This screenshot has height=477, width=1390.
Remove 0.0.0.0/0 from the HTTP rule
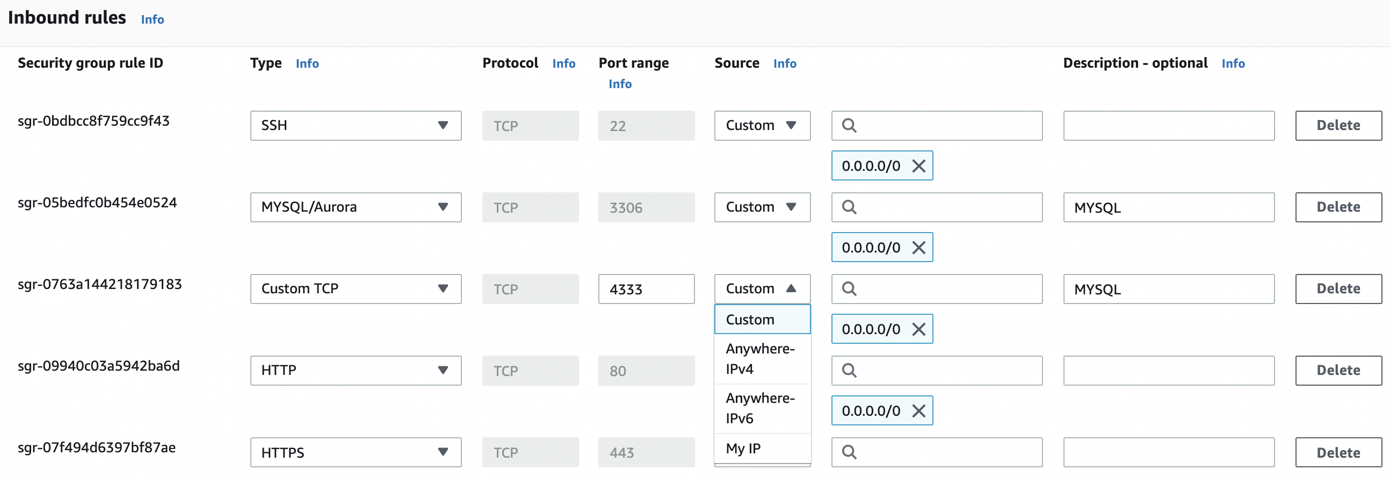click(918, 411)
